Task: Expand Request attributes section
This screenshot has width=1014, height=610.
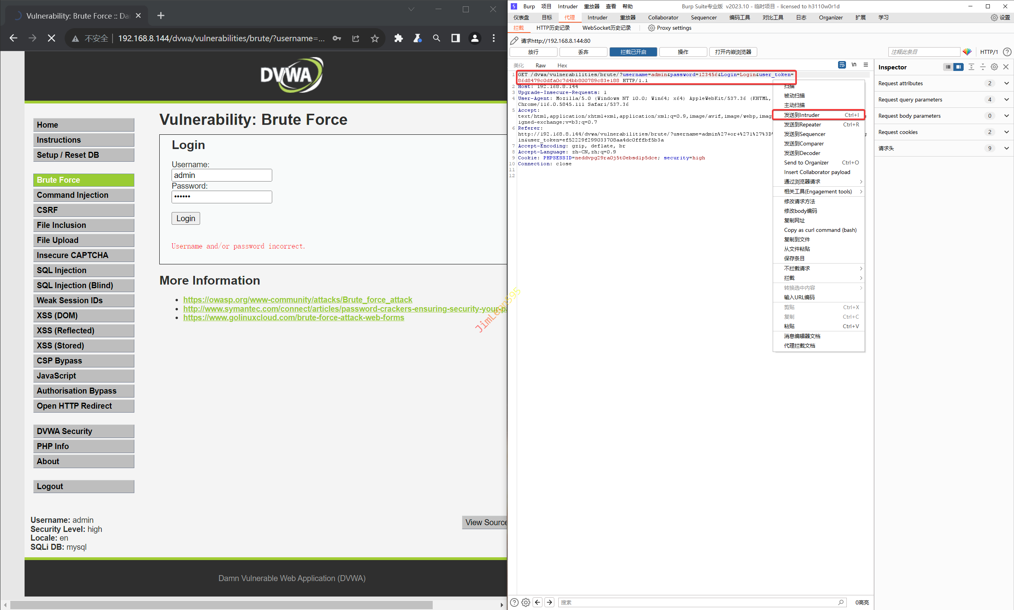Action: point(1006,84)
